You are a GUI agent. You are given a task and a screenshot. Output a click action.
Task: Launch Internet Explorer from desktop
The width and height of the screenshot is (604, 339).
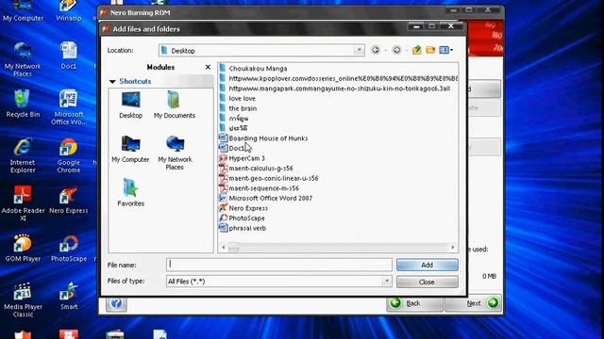[x=23, y=155]
